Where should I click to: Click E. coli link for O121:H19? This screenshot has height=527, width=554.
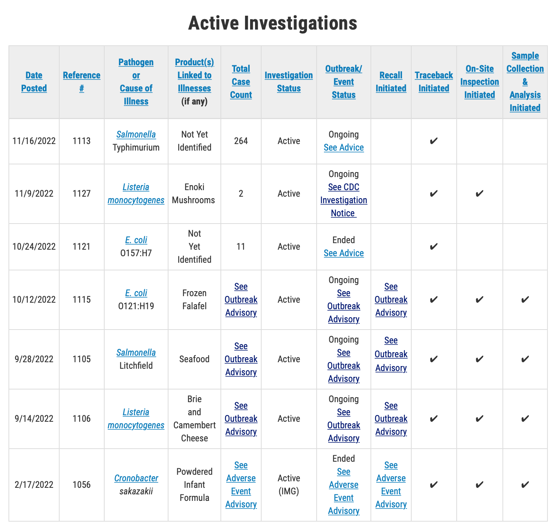[136, 293]
